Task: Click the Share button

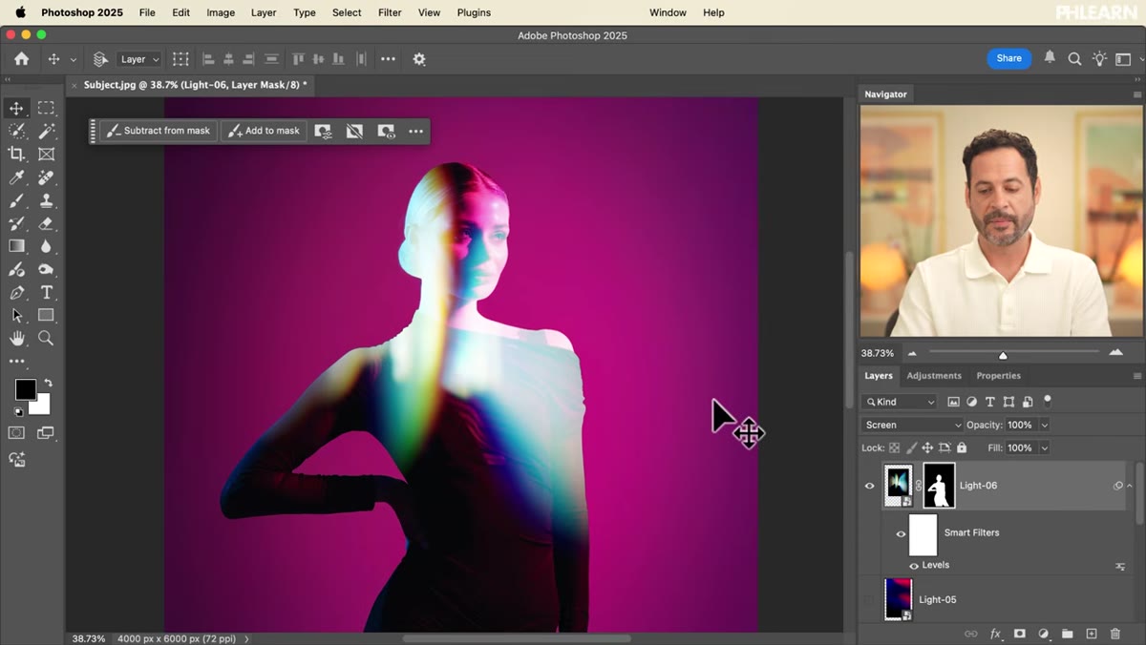Action: 1008,58
